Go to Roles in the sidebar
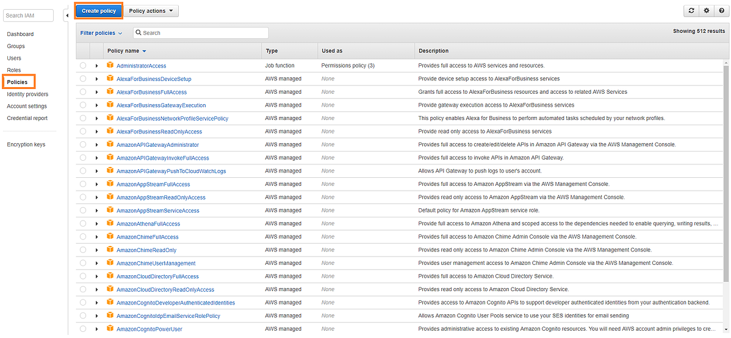Viewport: 731px width, 338px height. (14, 70)
